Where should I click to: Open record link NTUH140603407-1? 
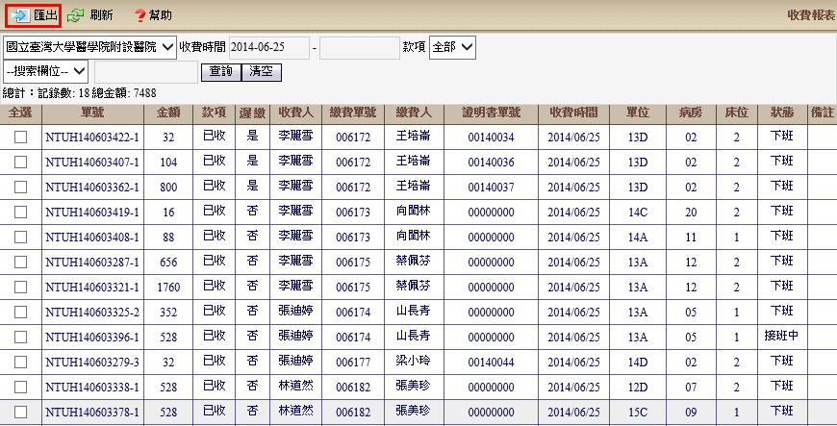[92, 162]
